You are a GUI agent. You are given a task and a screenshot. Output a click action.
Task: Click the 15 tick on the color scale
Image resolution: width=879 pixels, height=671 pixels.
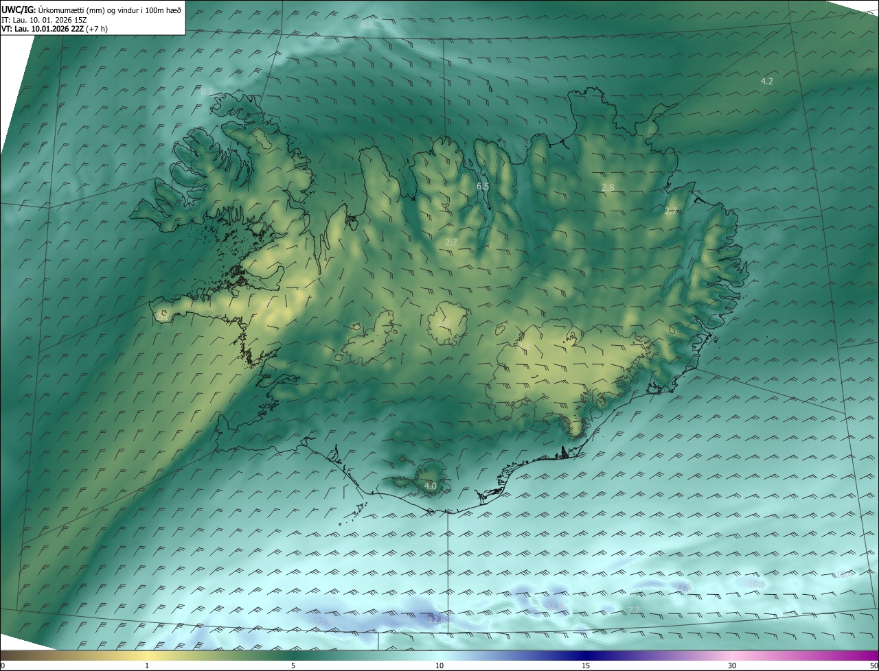[x=586, y=666]
